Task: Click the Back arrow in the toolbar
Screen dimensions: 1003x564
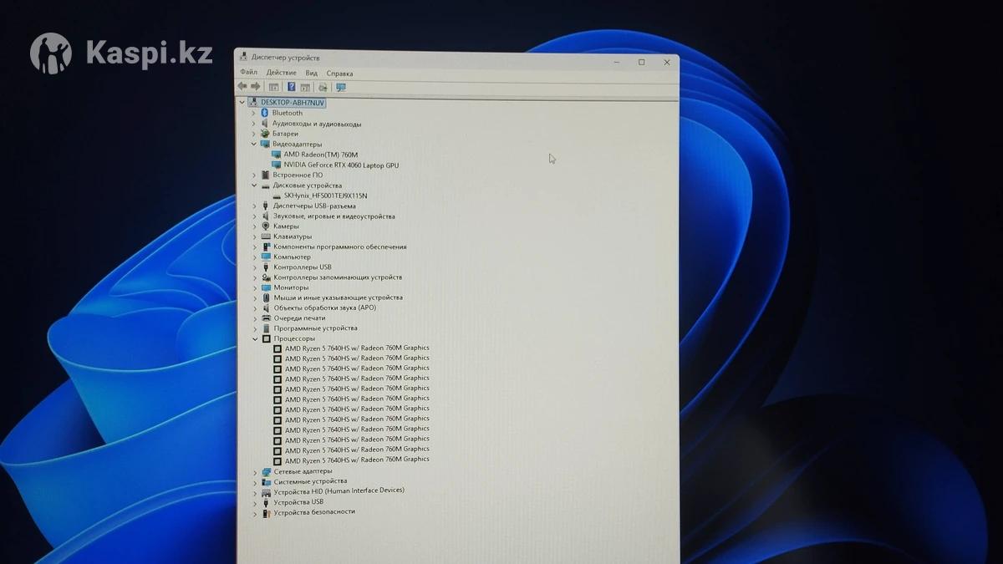Action: point(242,87)
